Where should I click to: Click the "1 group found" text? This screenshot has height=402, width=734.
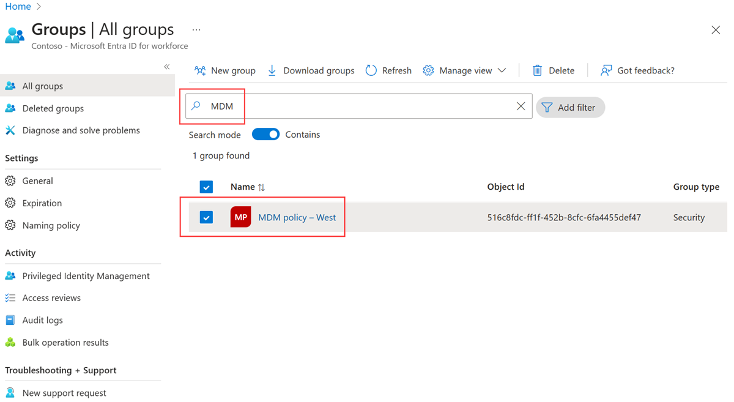click(x=221, y=155)
